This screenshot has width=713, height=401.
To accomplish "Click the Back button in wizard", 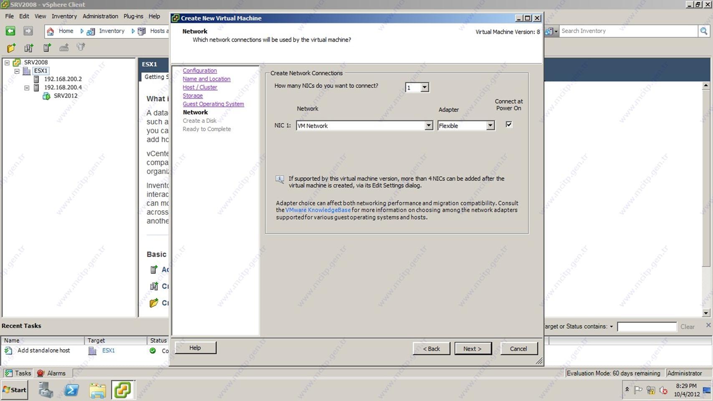I will [431, 349].
